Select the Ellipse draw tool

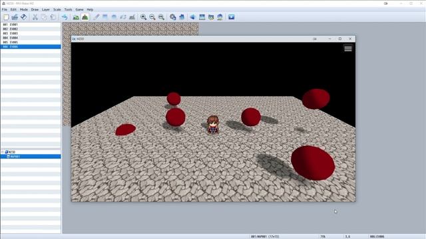114,17
